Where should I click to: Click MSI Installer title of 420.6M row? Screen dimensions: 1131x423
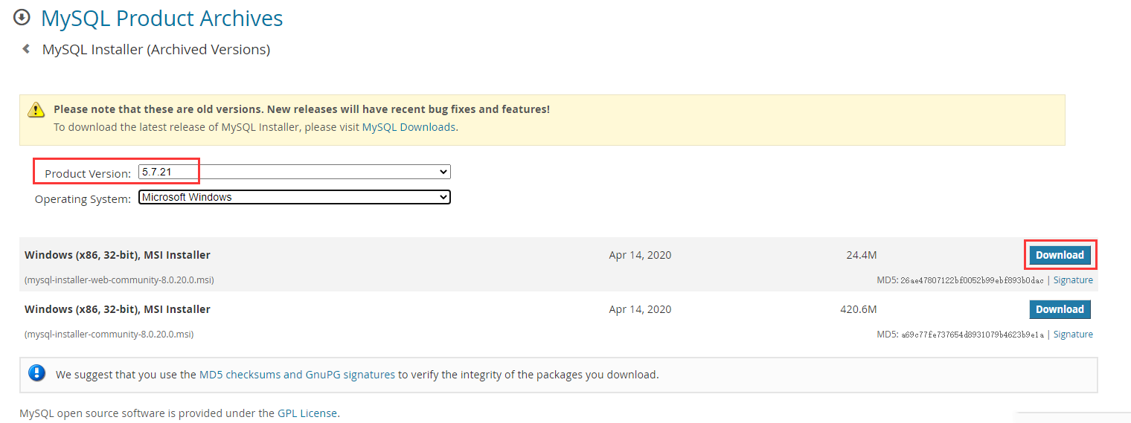[x=118, y=309]
